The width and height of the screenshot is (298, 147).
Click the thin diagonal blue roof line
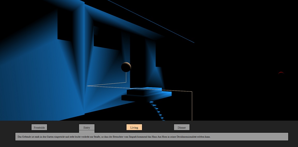tap(155, 23)
